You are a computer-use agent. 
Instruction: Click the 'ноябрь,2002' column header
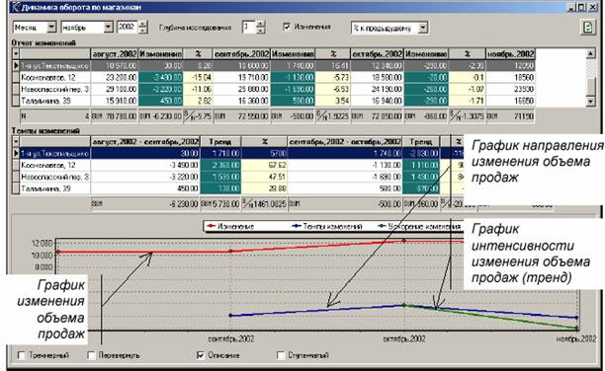(x=510, y=53)
